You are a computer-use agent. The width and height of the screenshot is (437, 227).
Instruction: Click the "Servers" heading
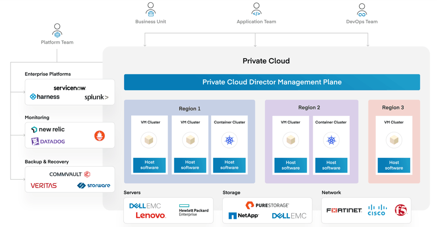(132, 192)
